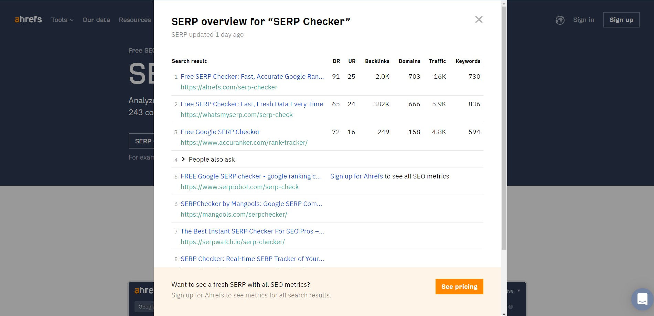
Task: Click the Sign up button
Action: 621,20
